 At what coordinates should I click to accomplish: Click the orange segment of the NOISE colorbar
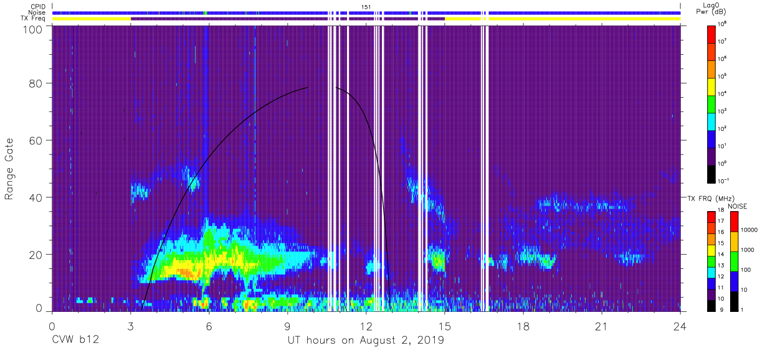tap(733, 242)
